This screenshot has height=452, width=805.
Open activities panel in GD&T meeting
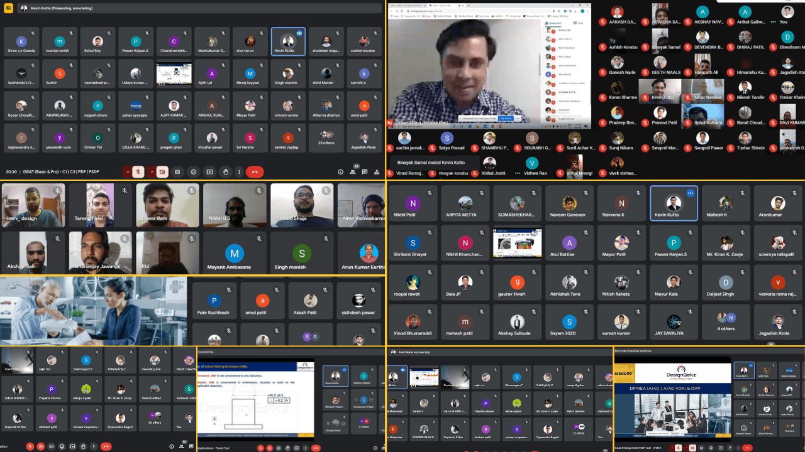click(x=377, y=171)
